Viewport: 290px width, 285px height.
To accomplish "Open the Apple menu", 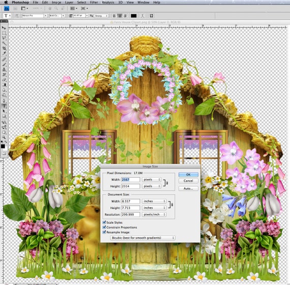I will tap(6, 2).
